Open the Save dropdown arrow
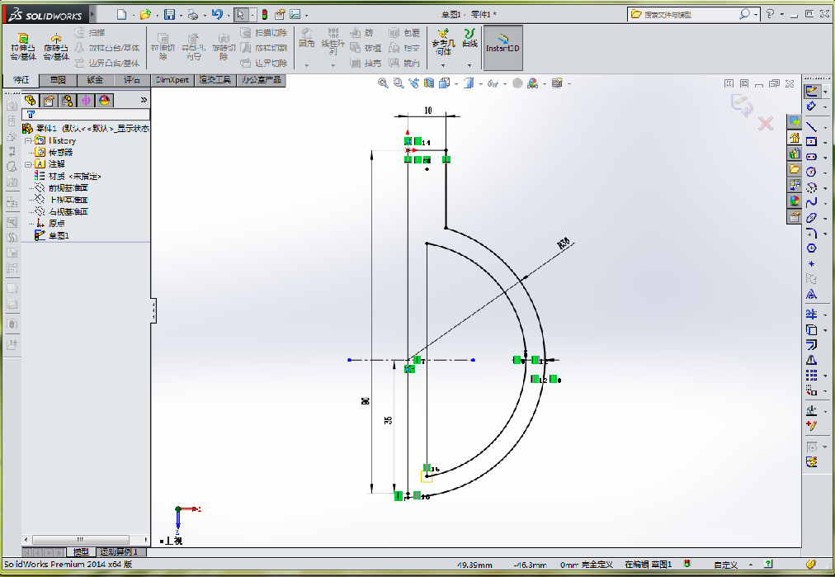The width and height of the screenshot is (835, 577). [x=181, y=15]
